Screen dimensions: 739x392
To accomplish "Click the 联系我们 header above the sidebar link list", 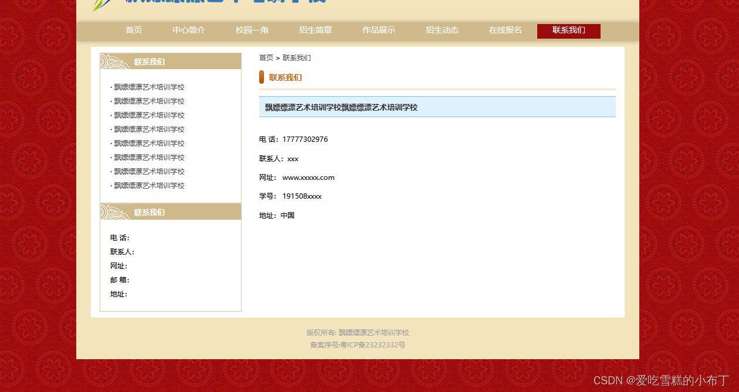I will point(171,62).
